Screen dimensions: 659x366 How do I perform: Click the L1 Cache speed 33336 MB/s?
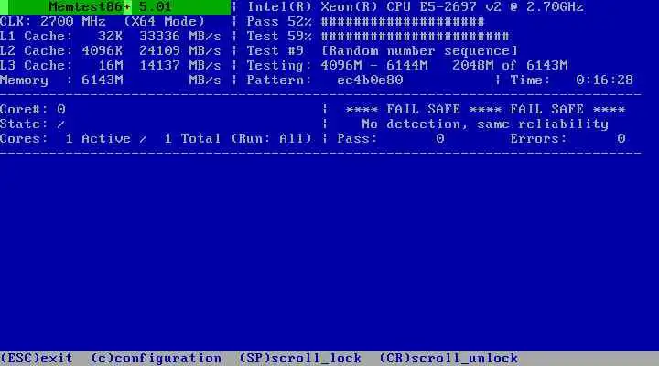coord(180,36)
